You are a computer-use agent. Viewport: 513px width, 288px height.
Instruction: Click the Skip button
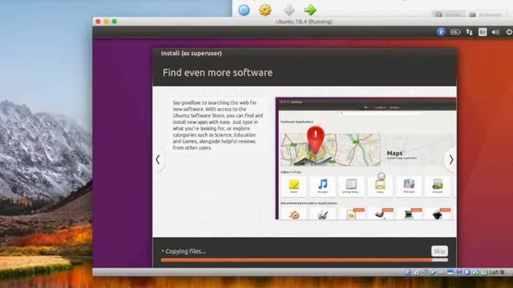tap(439, 250)
